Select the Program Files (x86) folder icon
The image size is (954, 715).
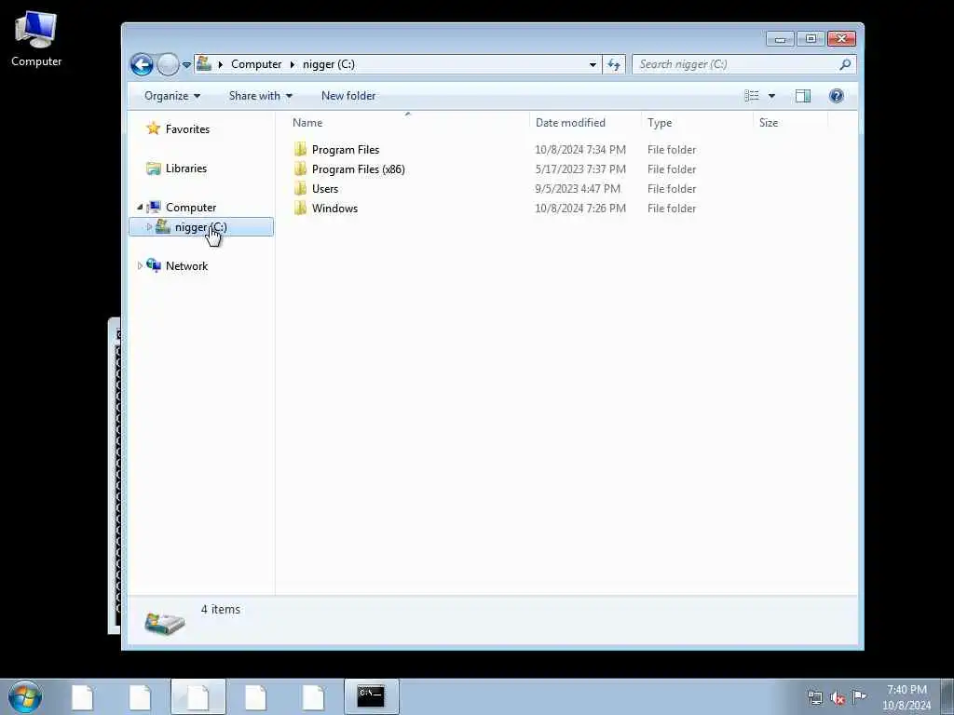click(300, 169)
